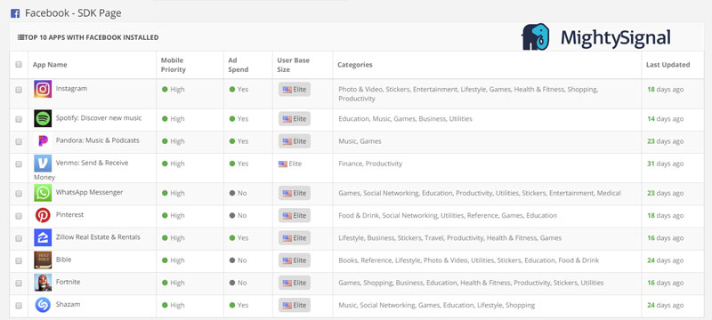This screenshot has width=712, height=320.
Task: Check the Fortnite row checkbox
Action: pyautogui.click(x=19, y=283)
